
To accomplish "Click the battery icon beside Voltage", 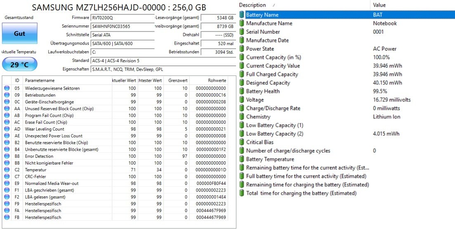I will (x=242, y=99).
